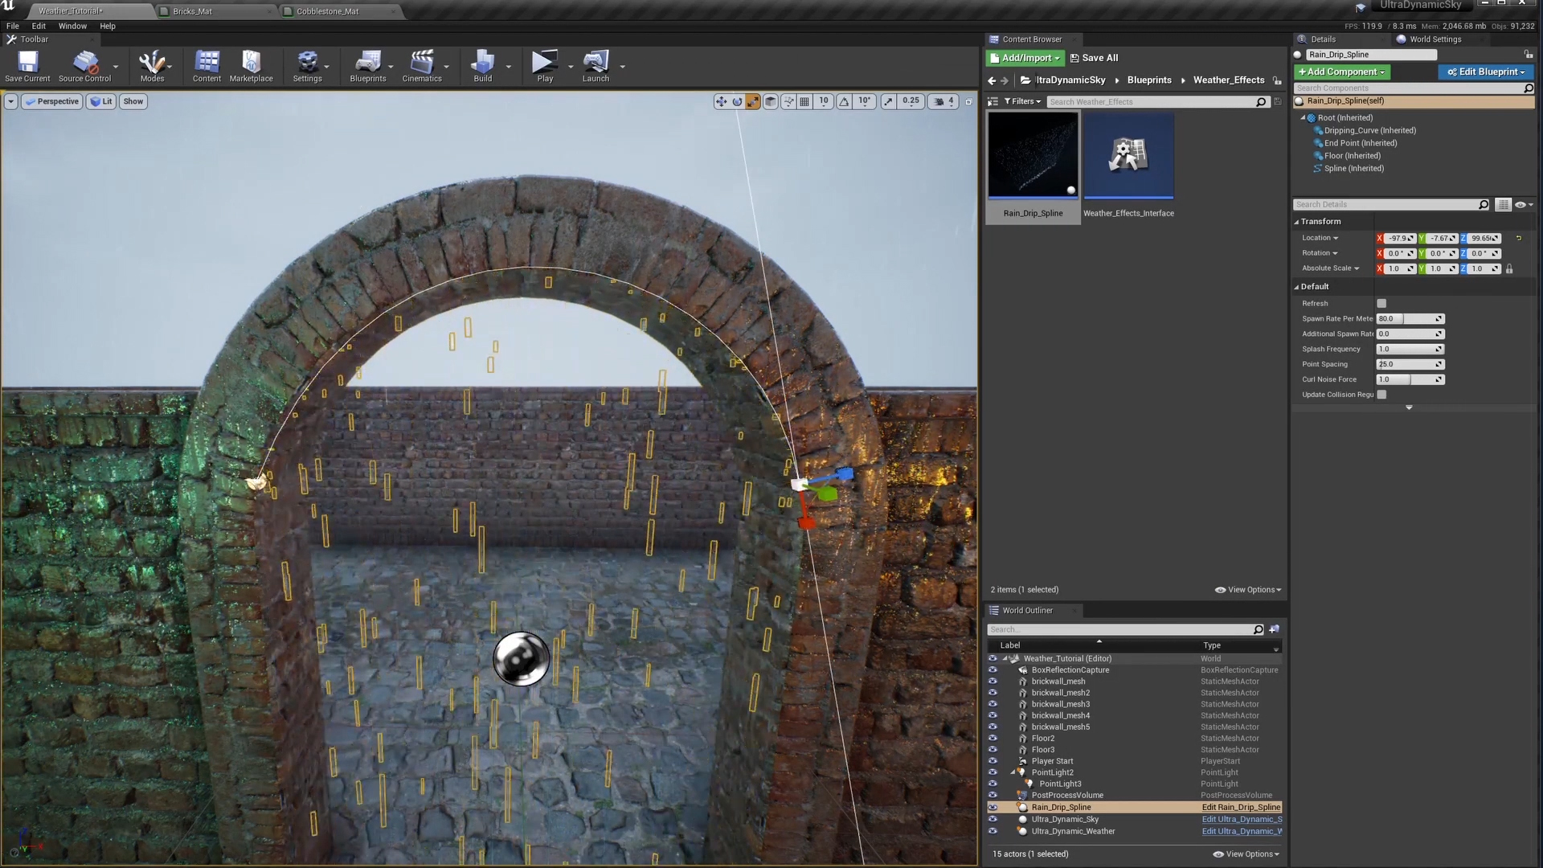Click the Play toolbar icon

click(545, 66)
